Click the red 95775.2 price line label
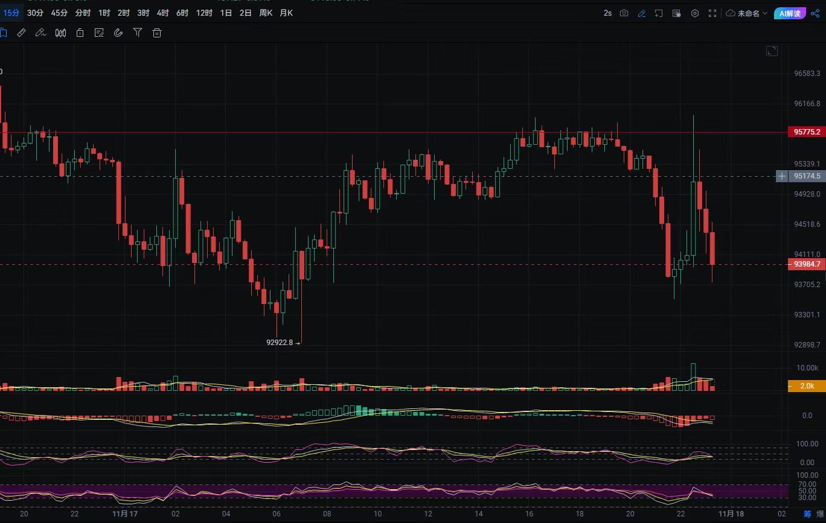The image size is (826, 523). pyautogui.click(x=807, y=132)
